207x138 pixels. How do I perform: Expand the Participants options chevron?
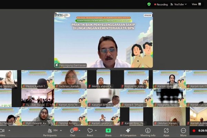pyautogui.click(x=61, y=131)
